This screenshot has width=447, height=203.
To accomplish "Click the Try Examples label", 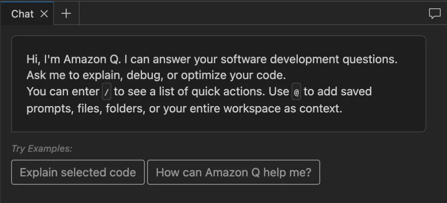I will (x=42, y=149).
